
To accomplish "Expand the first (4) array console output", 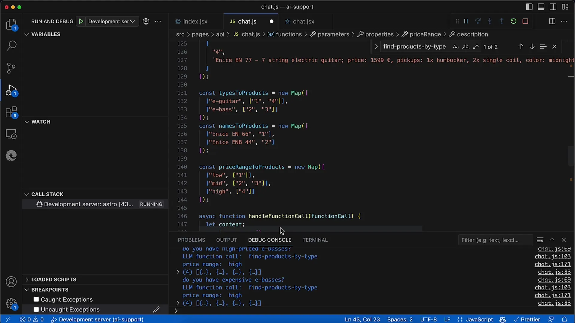I will 177,272.
